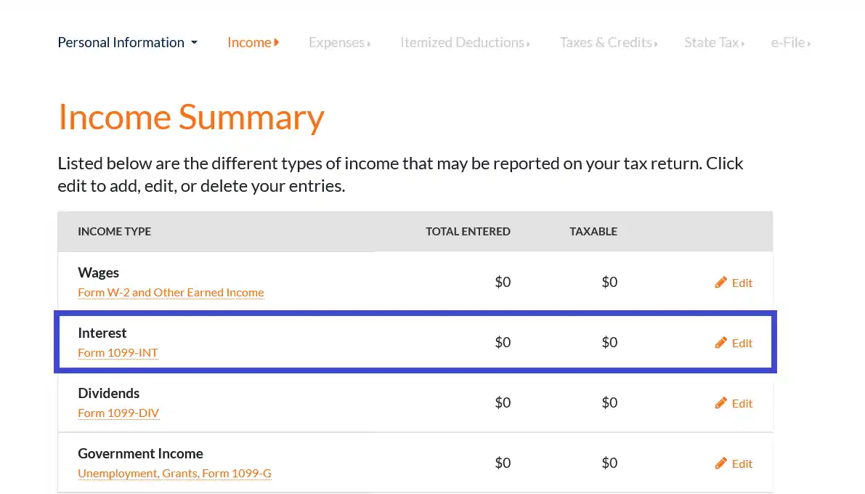
Task: Click the chevron beside Expenses
Action: click(370, 44)
